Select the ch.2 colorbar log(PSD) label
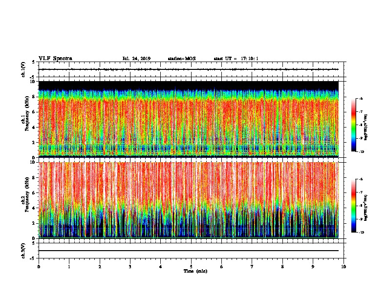 (x=366, y=208)
